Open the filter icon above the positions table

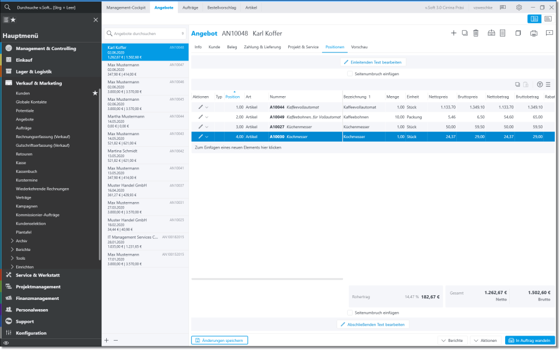tap(540, 84)
